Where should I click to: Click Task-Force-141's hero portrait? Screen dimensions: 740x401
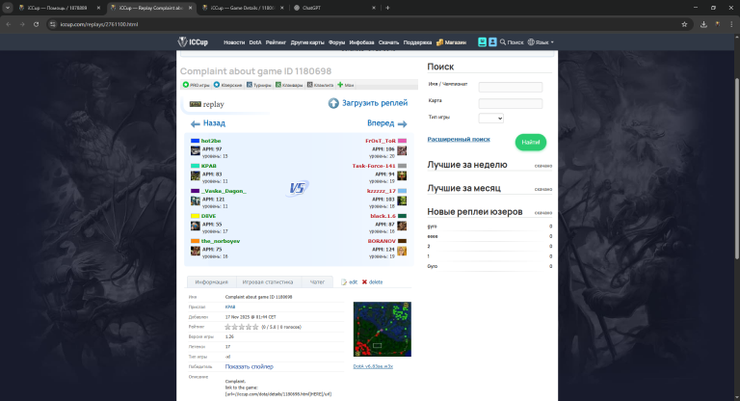point(402,175)
